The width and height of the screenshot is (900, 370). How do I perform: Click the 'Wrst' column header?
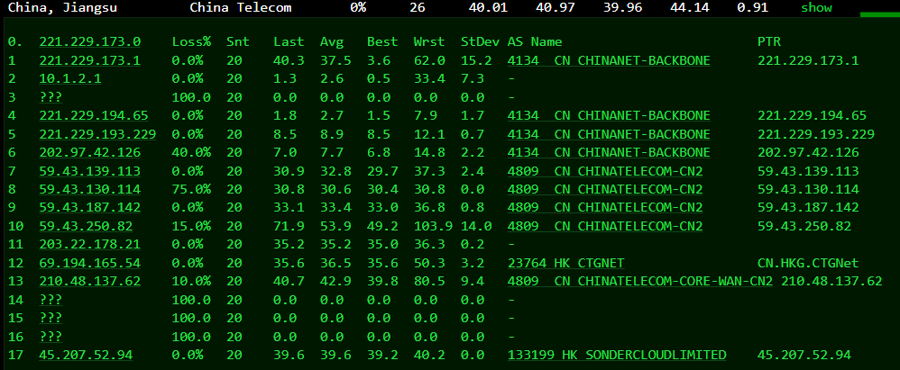click(429, 41)
